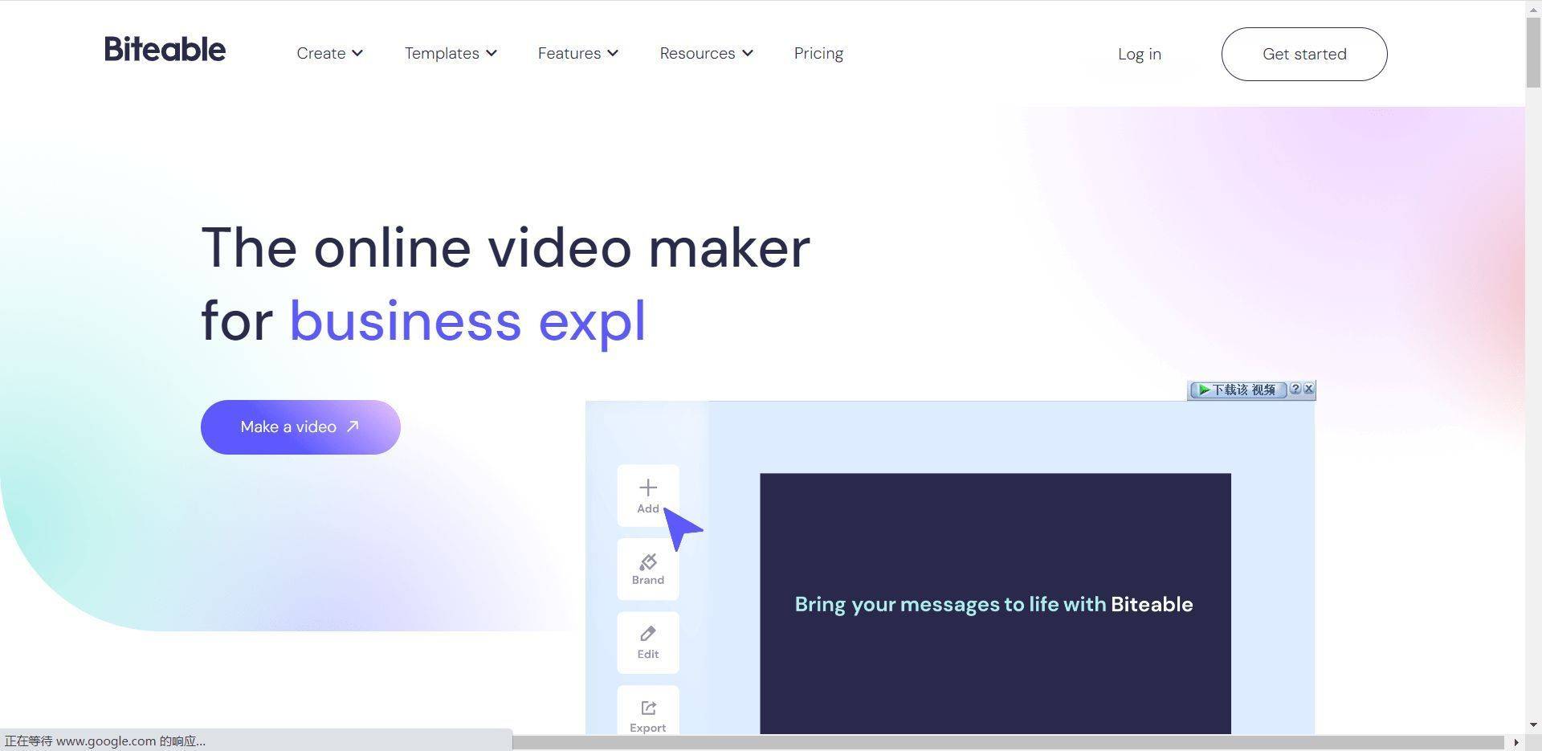Open the Resources dropdown menu
Screen dimensions: 1542x751
point(706,54)
